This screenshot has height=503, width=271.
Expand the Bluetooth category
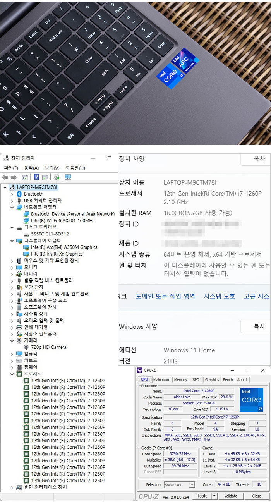point(12,194)
